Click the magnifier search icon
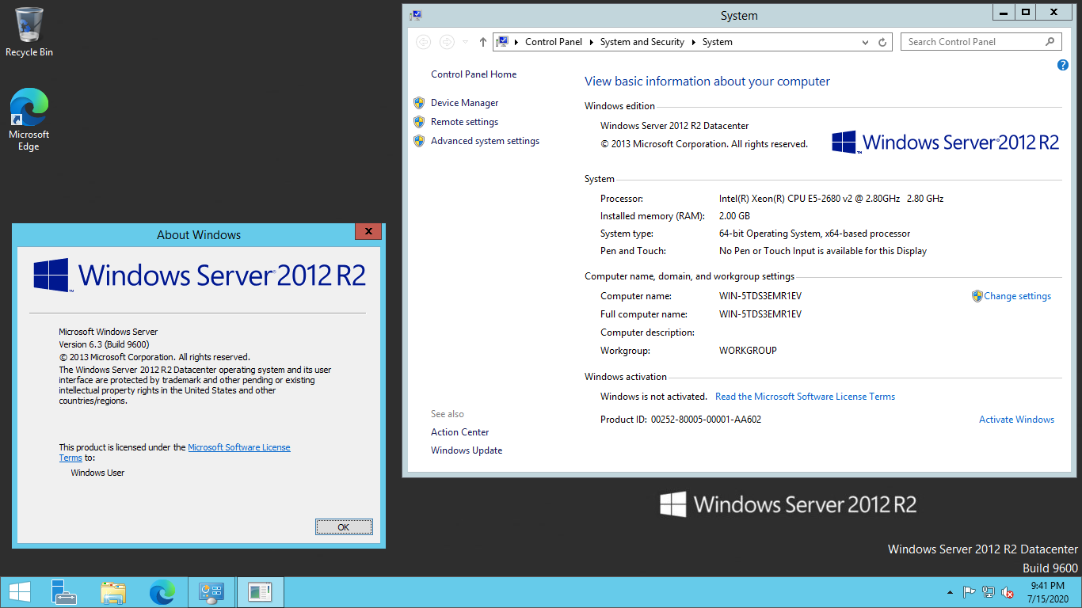 [x=1050, y=42]
